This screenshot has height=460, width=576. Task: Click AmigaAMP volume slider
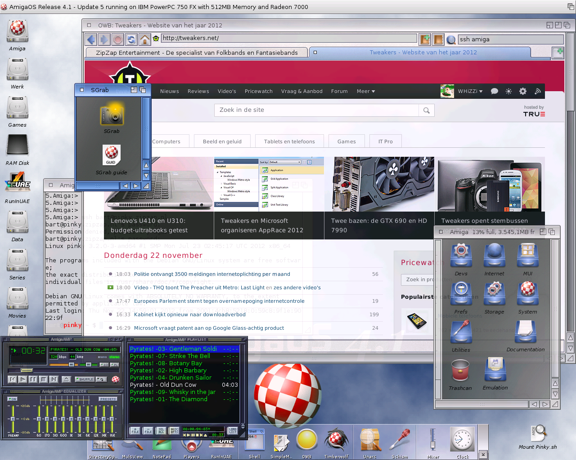[x=63, y=364]
